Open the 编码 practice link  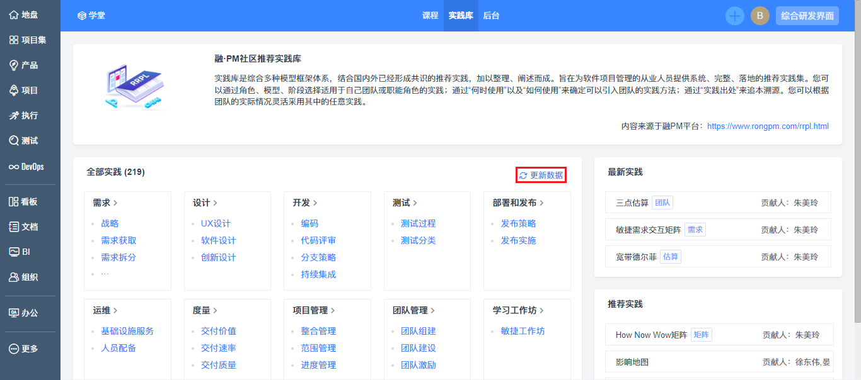tap(309, 223)
